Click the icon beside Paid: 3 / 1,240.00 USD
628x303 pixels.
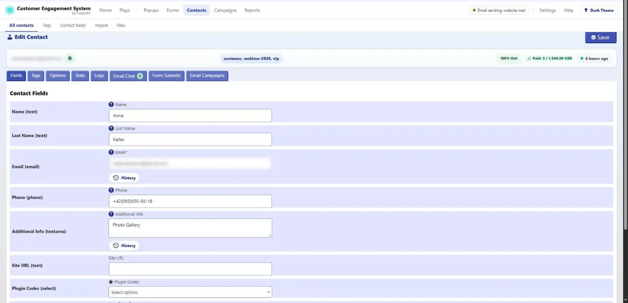(529, 58)
